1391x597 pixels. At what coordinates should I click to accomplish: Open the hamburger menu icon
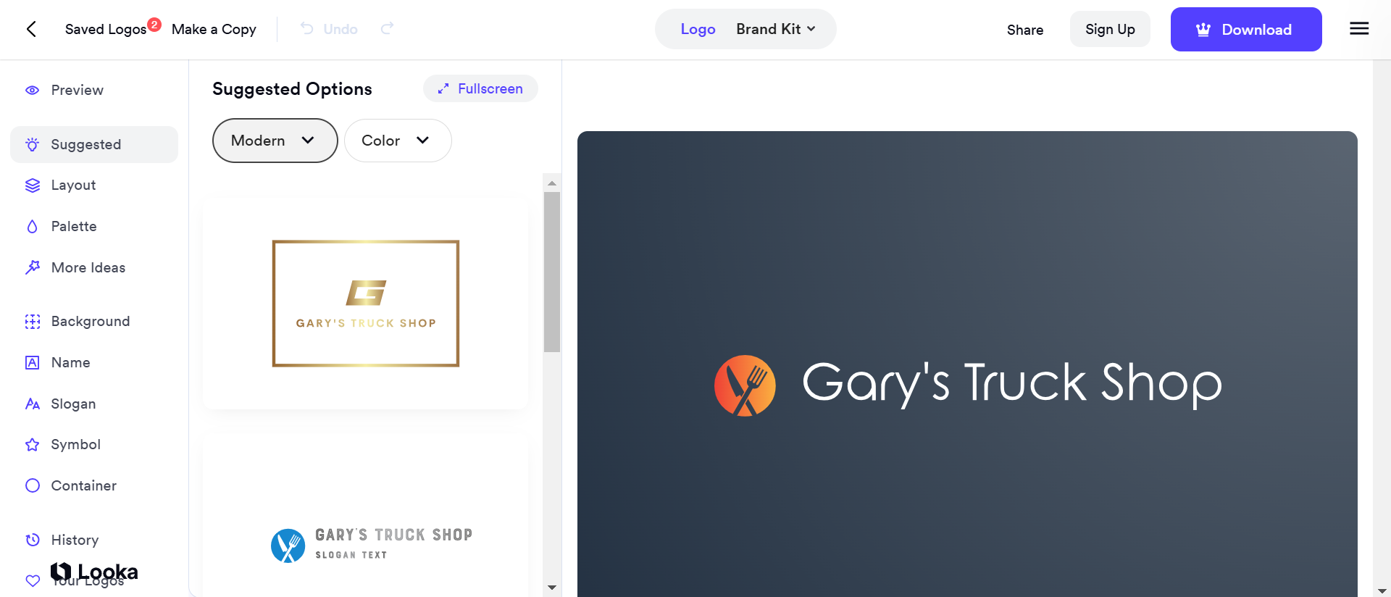(1359, 28)
